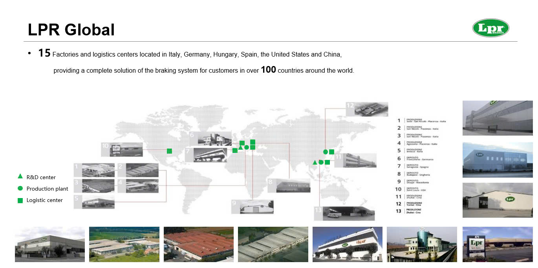Screen dimensions: 538x268
Task: Open map thumbnail numbered 13
Action: click(344, 213)
